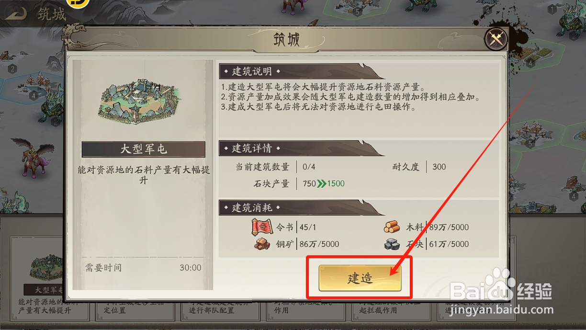Click the 铜矿 copper ore icon
The image size is (586, 330).
coord(262,244)
